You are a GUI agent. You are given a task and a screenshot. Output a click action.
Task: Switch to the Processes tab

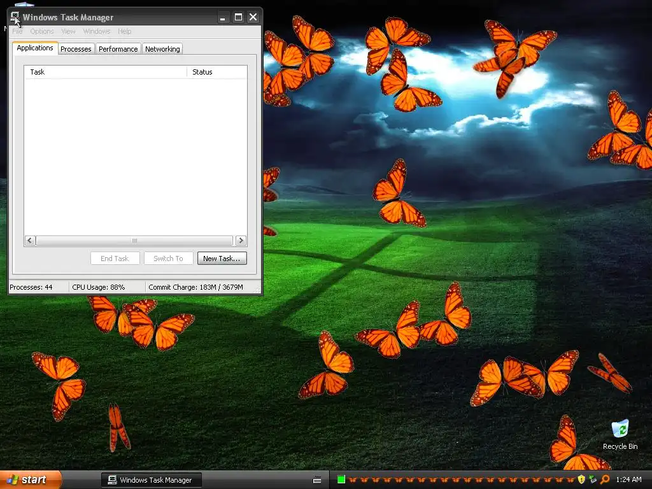pos(76,48)
